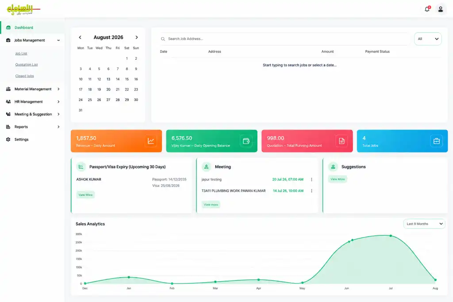453x302 pixels.
Task: Click the 14 Jul 26, 10:00 AM meeting time
Action: click(288, 191)
